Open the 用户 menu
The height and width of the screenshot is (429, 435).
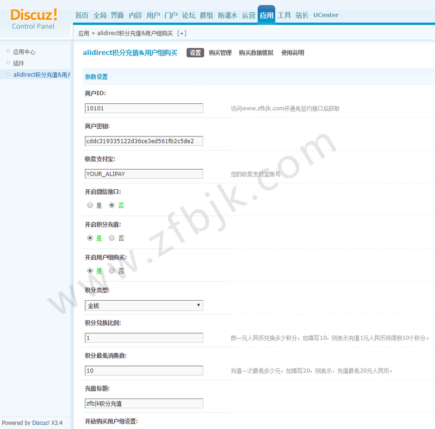[153, 15]
